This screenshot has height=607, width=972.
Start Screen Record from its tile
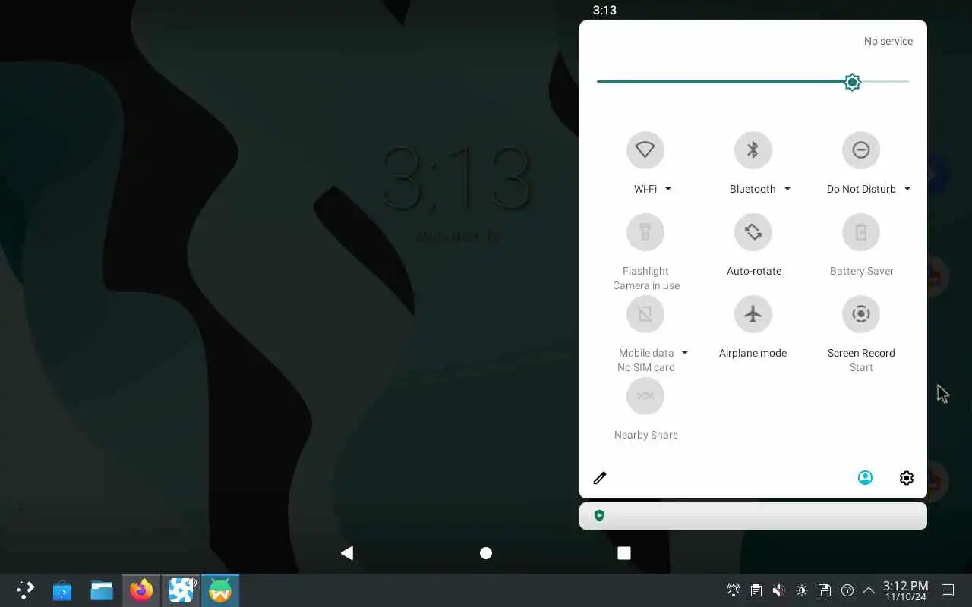coord(860,314)
